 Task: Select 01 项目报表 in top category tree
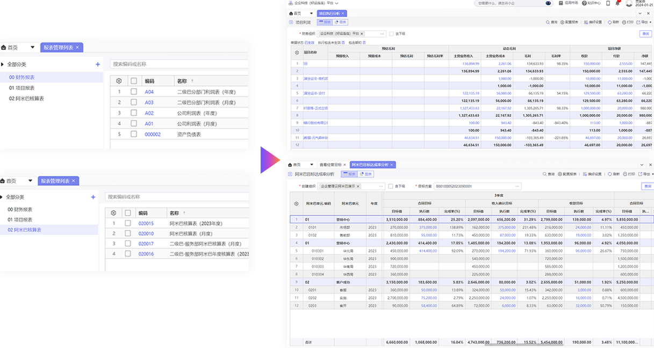(x=21, y=88)
